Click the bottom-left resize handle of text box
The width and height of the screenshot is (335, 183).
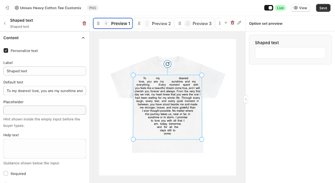pos(133,139)
